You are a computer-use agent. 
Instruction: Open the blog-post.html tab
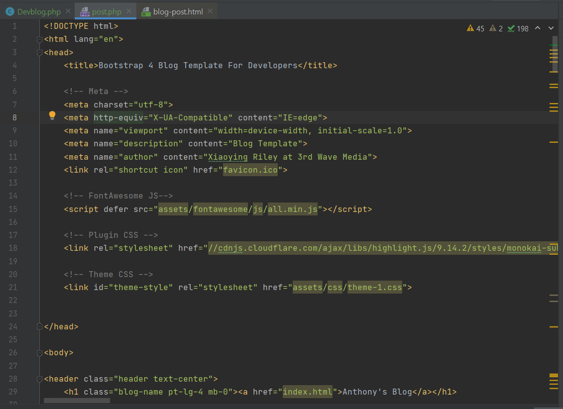point(178,11)
